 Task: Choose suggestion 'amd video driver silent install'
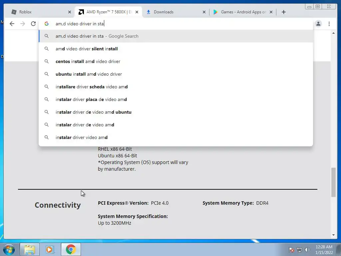point(176,49)
